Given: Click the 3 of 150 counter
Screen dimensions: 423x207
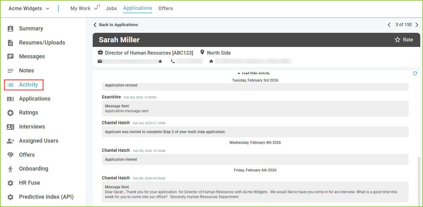Looking at the screenshot, I should pyautogui.click(x=404, y=25).
